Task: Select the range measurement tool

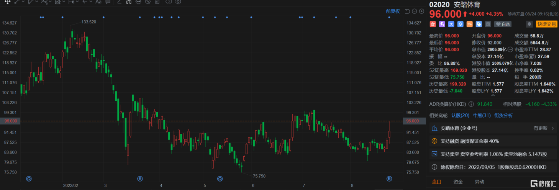Action: (71, 2)
